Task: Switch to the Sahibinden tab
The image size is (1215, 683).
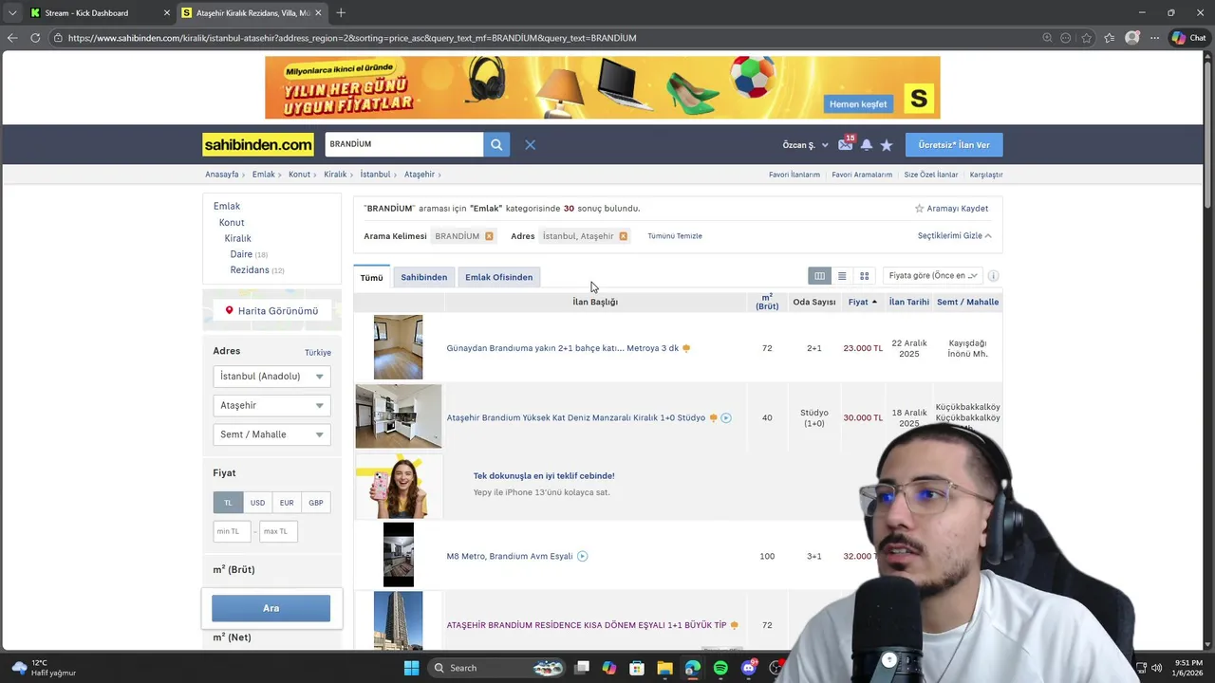Action: [423, 277]
